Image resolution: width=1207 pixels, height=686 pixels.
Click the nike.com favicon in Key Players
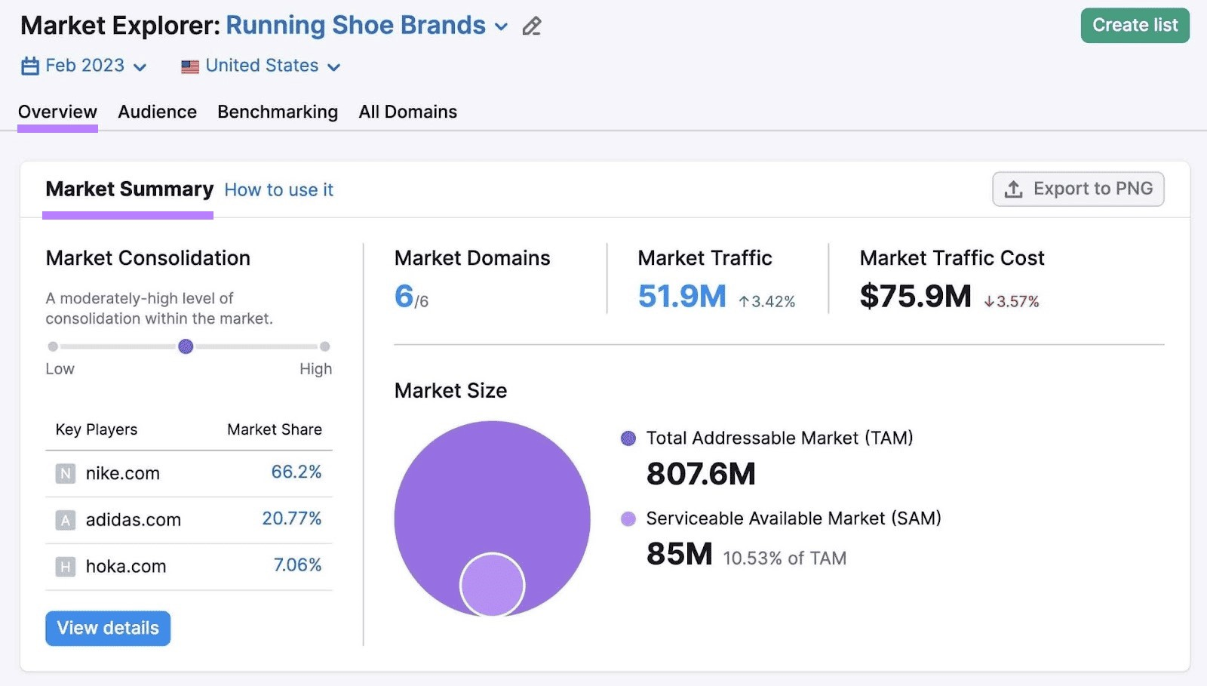pos(66,473)
